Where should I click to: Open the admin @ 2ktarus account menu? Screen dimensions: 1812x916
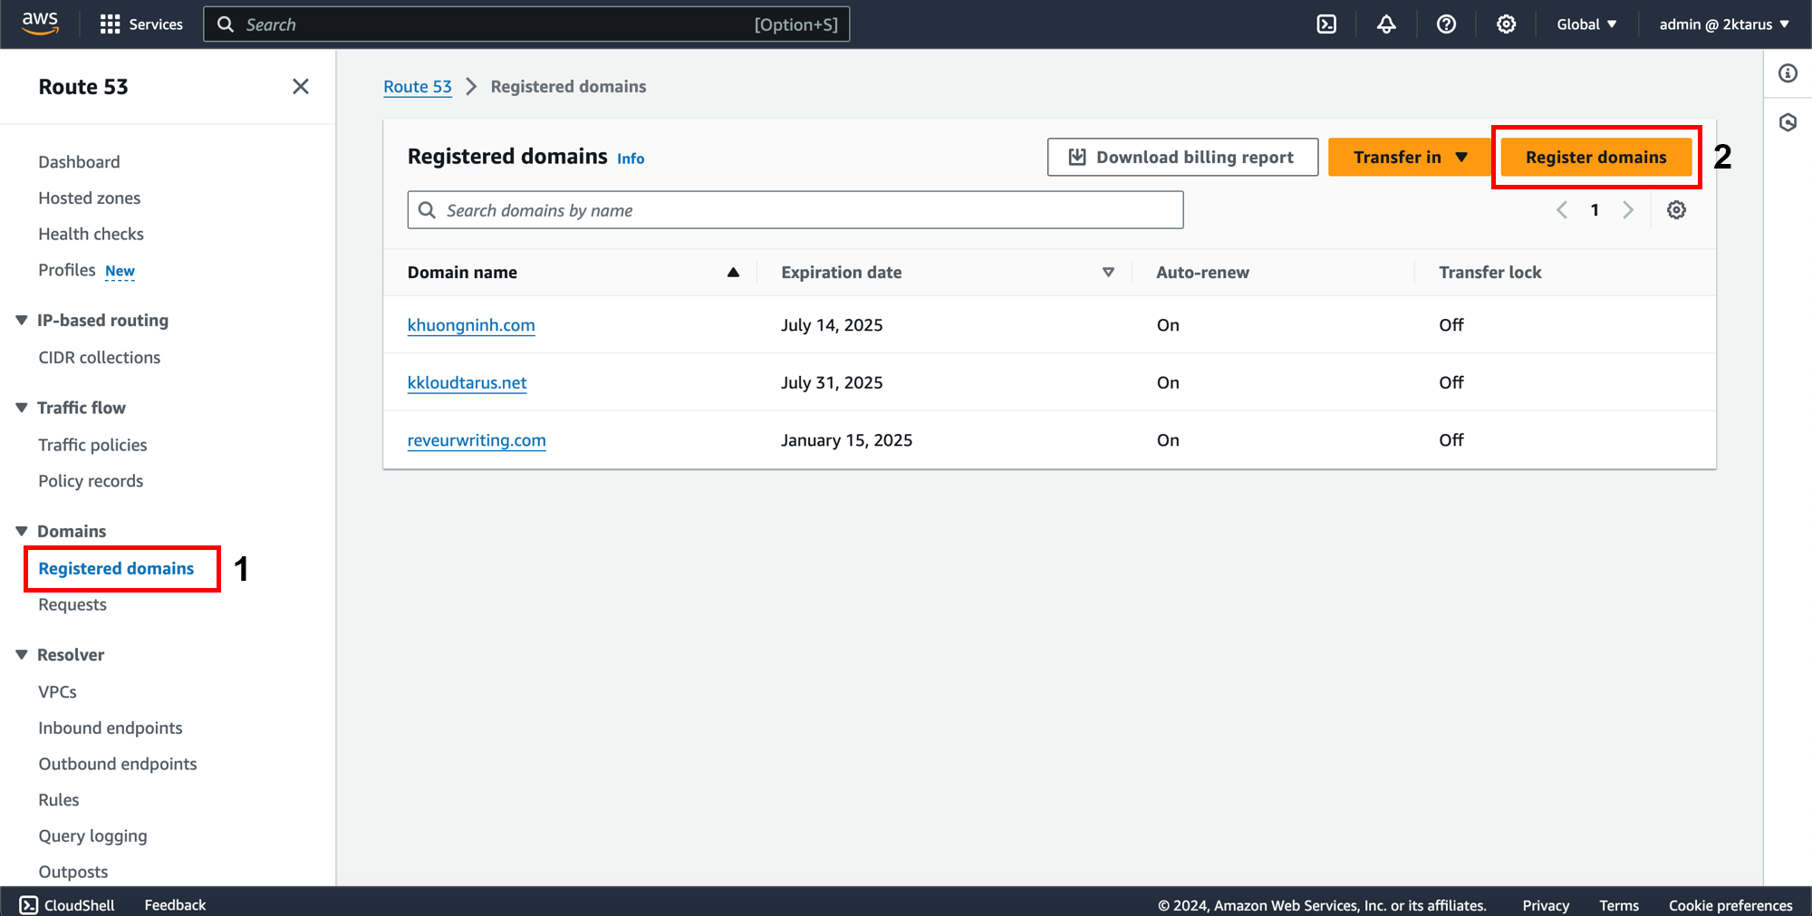coord(1724,24)
